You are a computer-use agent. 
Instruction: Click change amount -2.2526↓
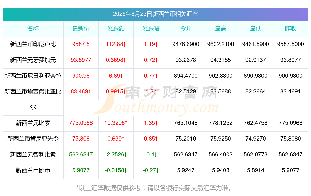click(x=116, y=155)
